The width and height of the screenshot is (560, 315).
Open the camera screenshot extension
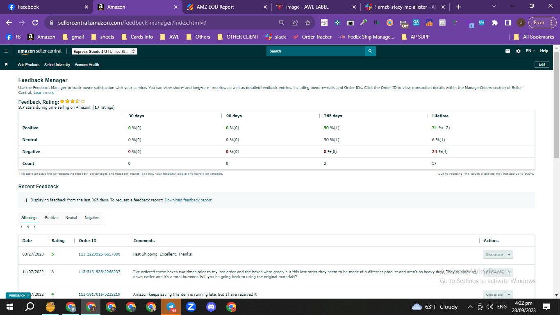350,23
